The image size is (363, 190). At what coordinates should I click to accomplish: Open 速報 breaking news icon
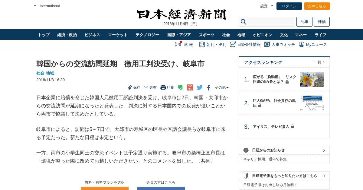tap(178, 44)
